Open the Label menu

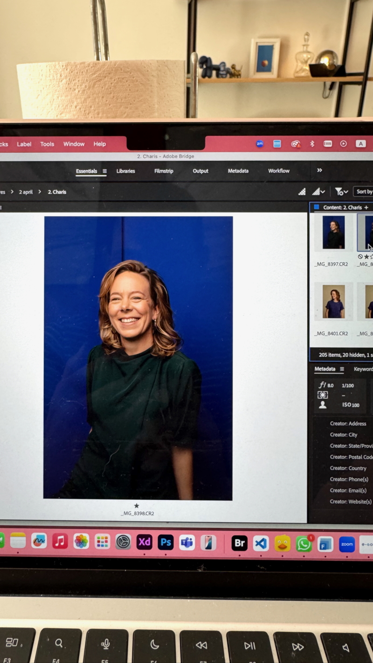click(x=24, y=144)
